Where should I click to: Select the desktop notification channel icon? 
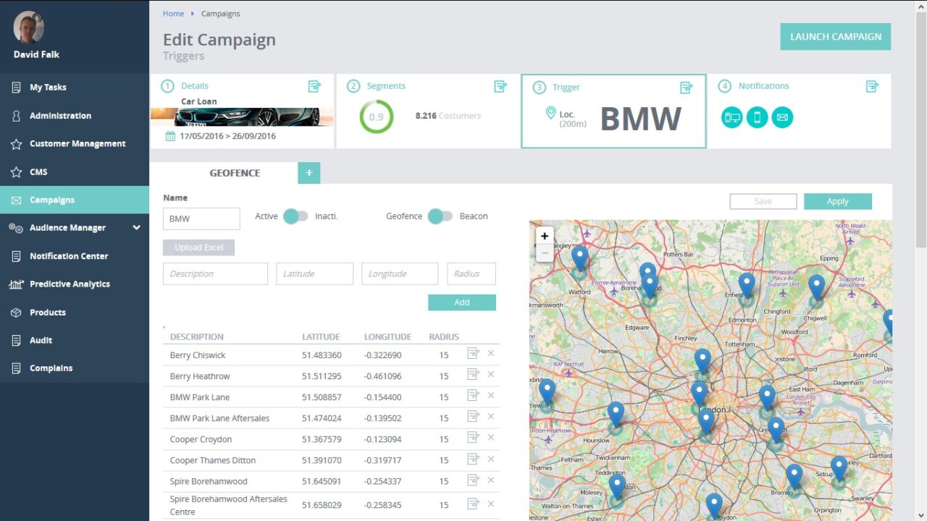tap(732, 117)
